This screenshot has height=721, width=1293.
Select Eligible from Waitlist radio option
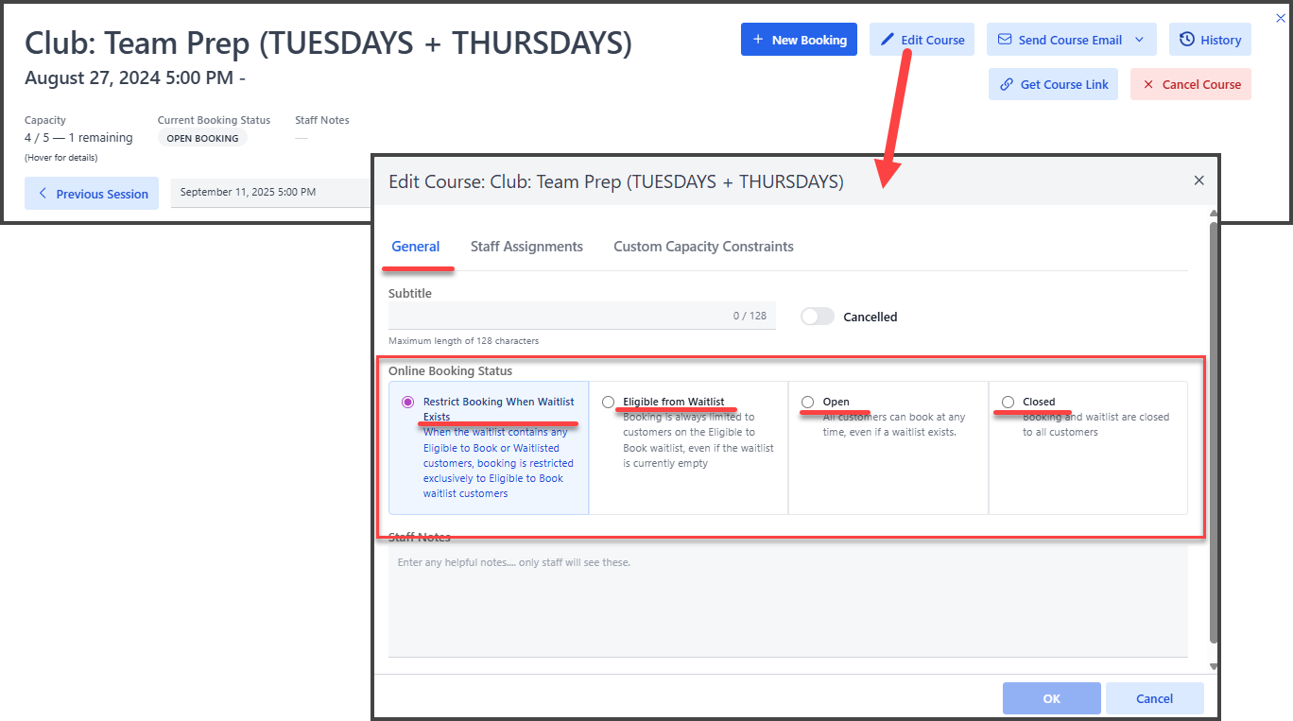point(608,402)
